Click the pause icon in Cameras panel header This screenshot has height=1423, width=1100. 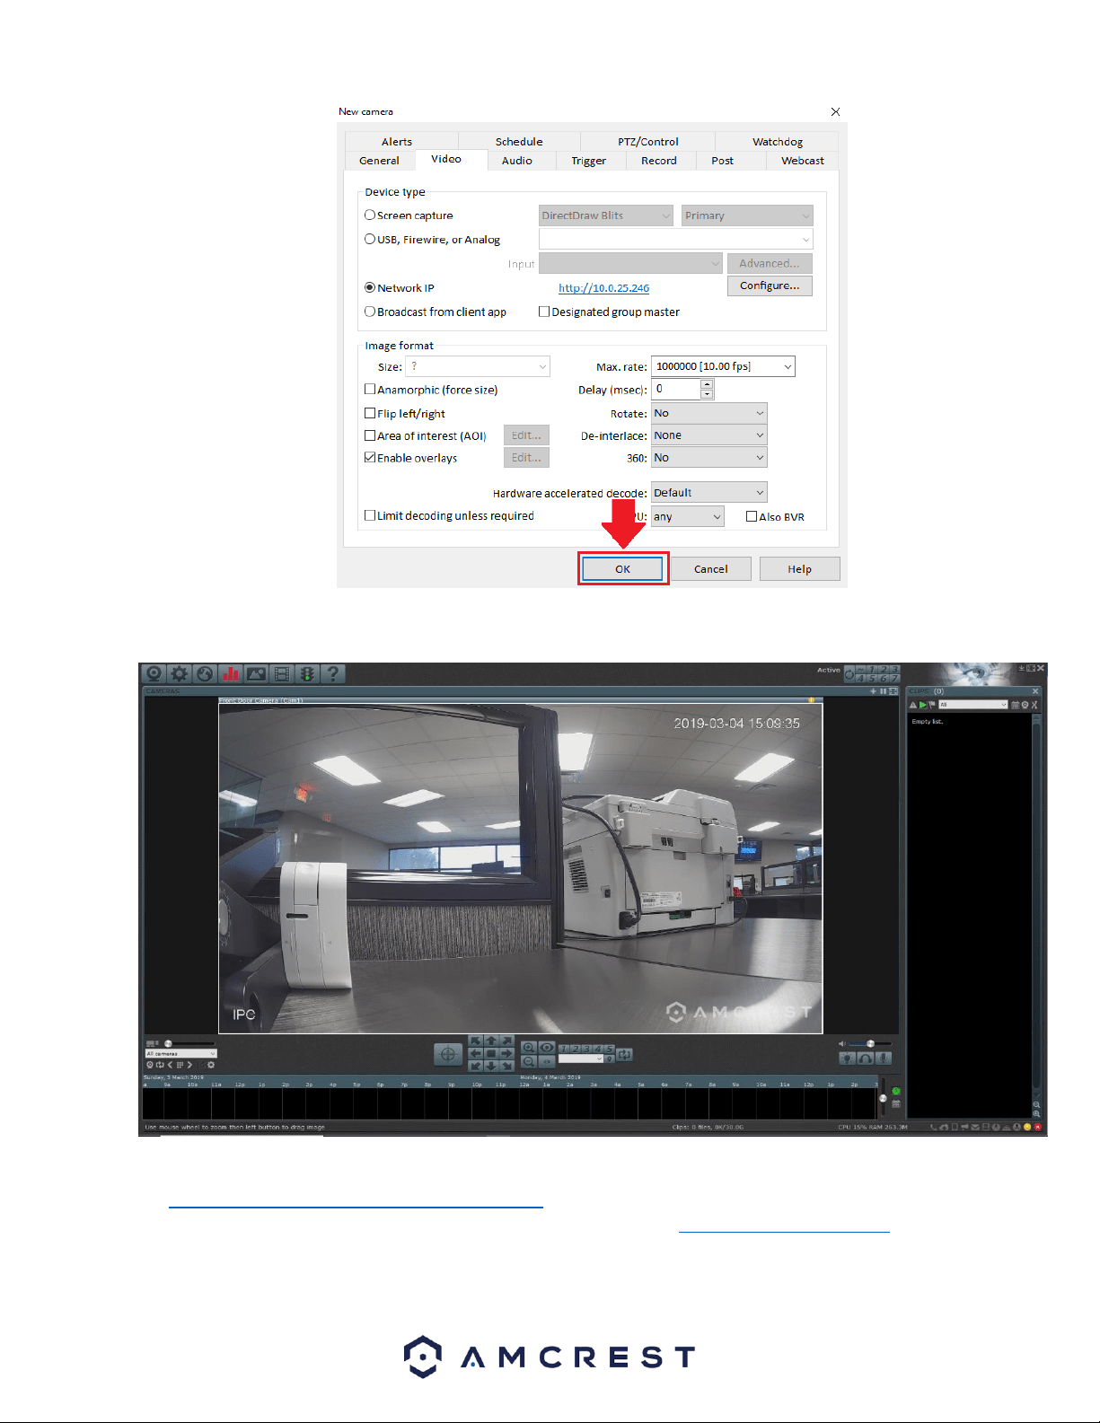tap(884, 691)
